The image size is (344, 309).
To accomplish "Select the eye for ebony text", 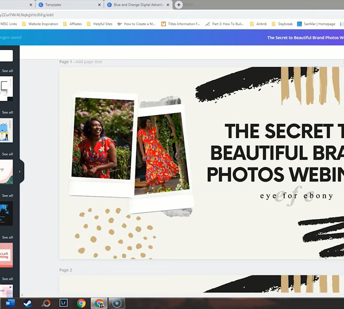I will 297,196.
